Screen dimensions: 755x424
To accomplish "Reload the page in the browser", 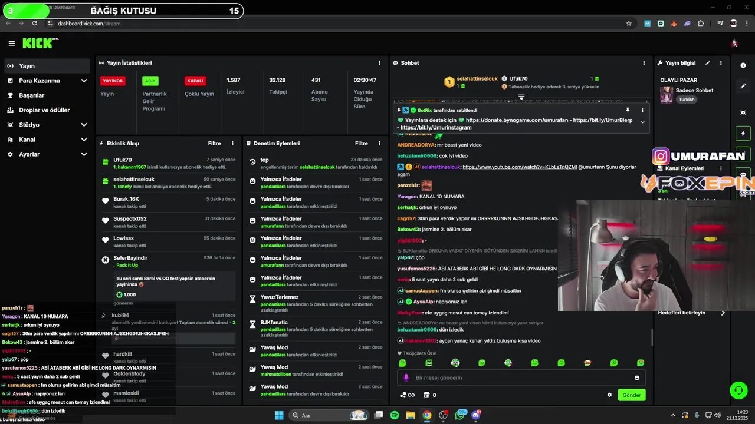I will pyautogui.click(x=35, y=24).
